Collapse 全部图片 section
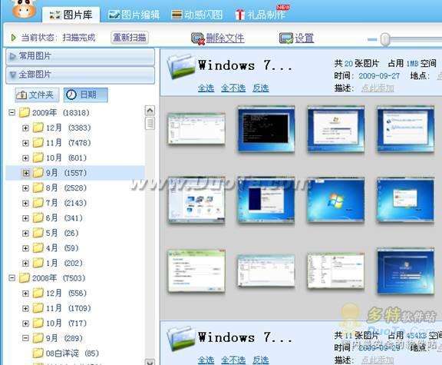Viewport: 442px width, 365px height. [x=81, y=75]
